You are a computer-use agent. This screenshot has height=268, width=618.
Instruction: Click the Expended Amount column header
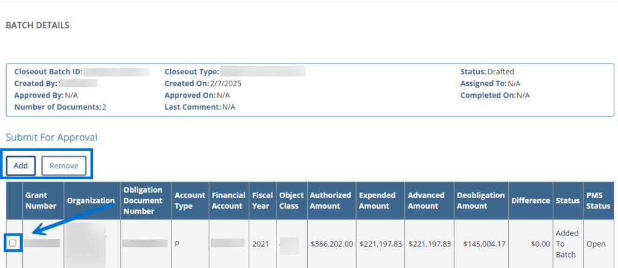click(x=378, y=200)
